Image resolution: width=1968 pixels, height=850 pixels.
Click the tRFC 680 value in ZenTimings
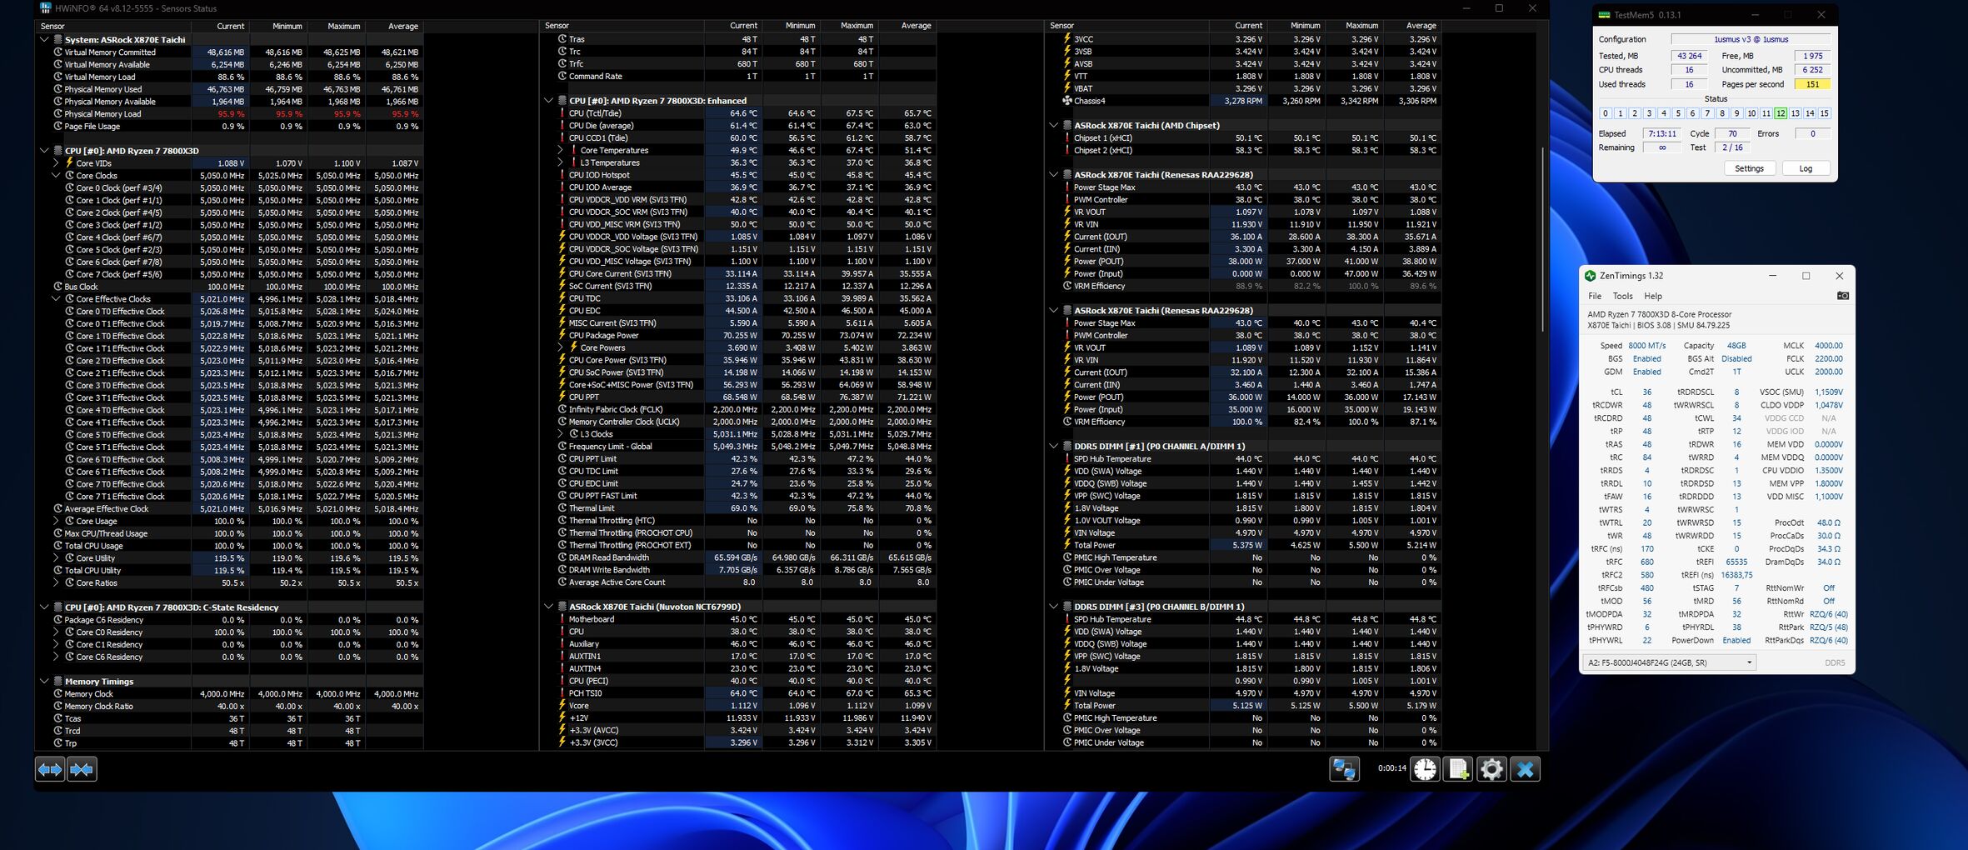point(1646,562)
